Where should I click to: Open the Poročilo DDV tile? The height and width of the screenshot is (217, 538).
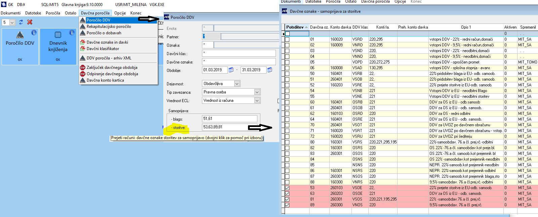(20, 46)
